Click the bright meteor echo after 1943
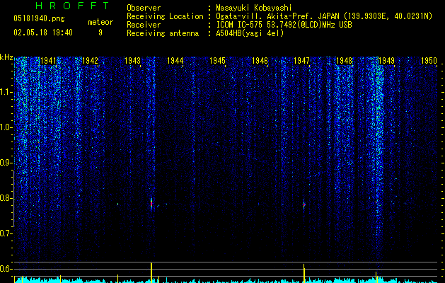This screenshot has width=445, height=283. [151, 203]
